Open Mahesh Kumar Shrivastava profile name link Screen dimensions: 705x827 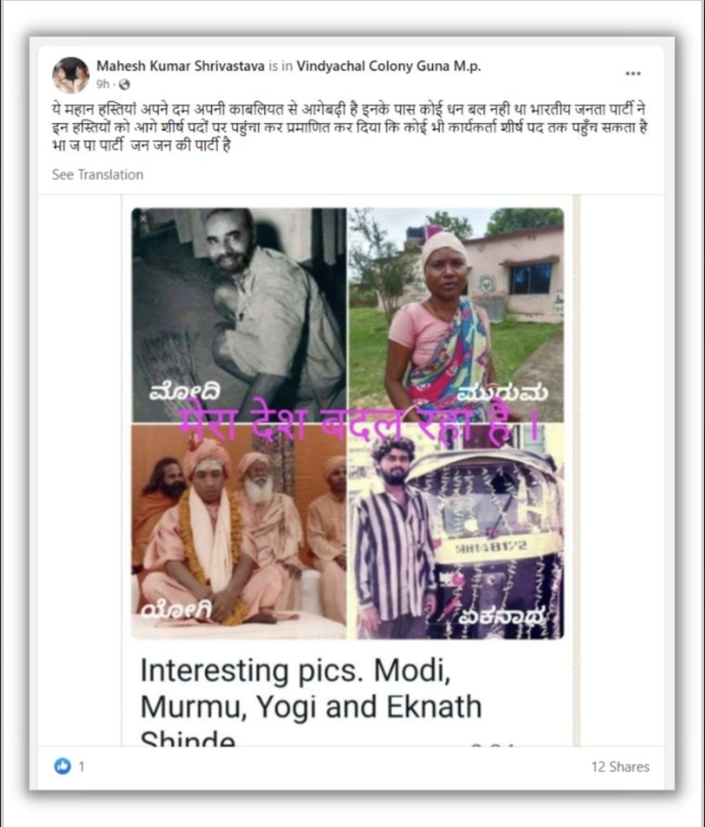[180, 66]
